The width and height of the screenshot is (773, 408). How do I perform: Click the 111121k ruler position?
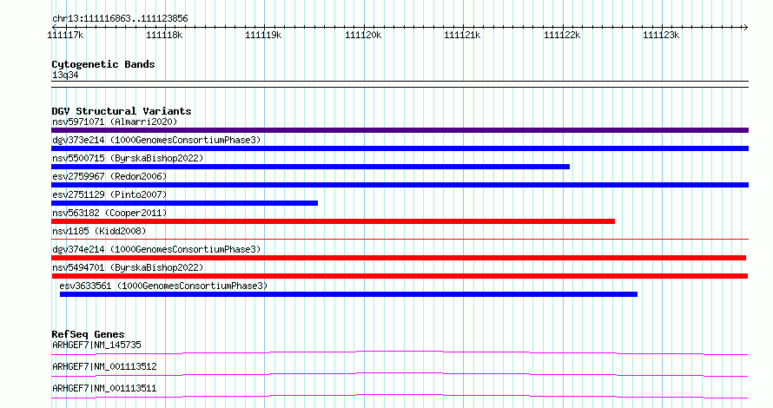[x=462, y=35]
